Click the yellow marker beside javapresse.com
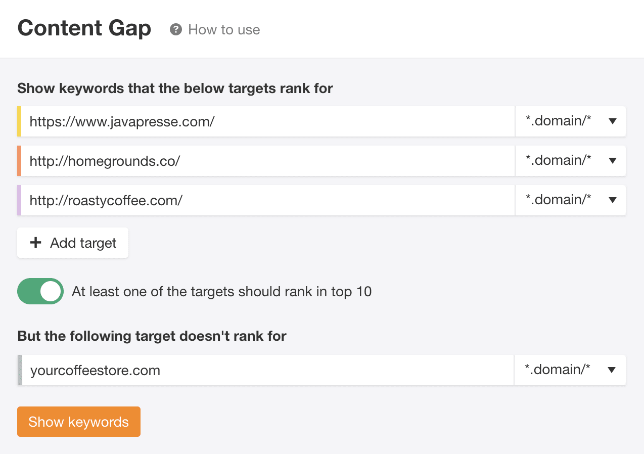644x454 pixels. click(19, 121)
